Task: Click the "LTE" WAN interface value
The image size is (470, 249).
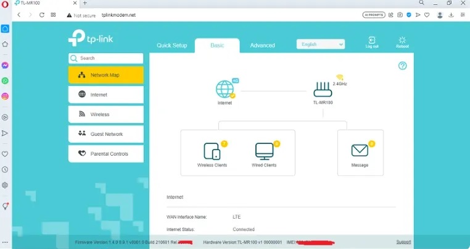Action: [236, 217]
